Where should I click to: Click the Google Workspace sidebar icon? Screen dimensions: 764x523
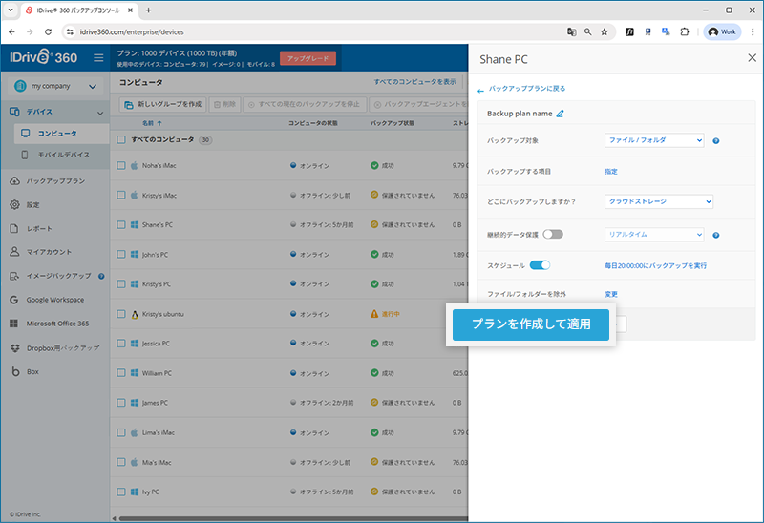click(15, 300)
